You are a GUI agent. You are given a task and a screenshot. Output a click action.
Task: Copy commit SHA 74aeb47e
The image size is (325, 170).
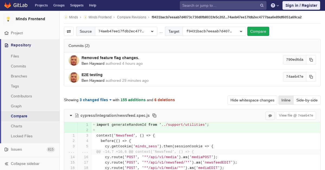[x=311, y=77]
